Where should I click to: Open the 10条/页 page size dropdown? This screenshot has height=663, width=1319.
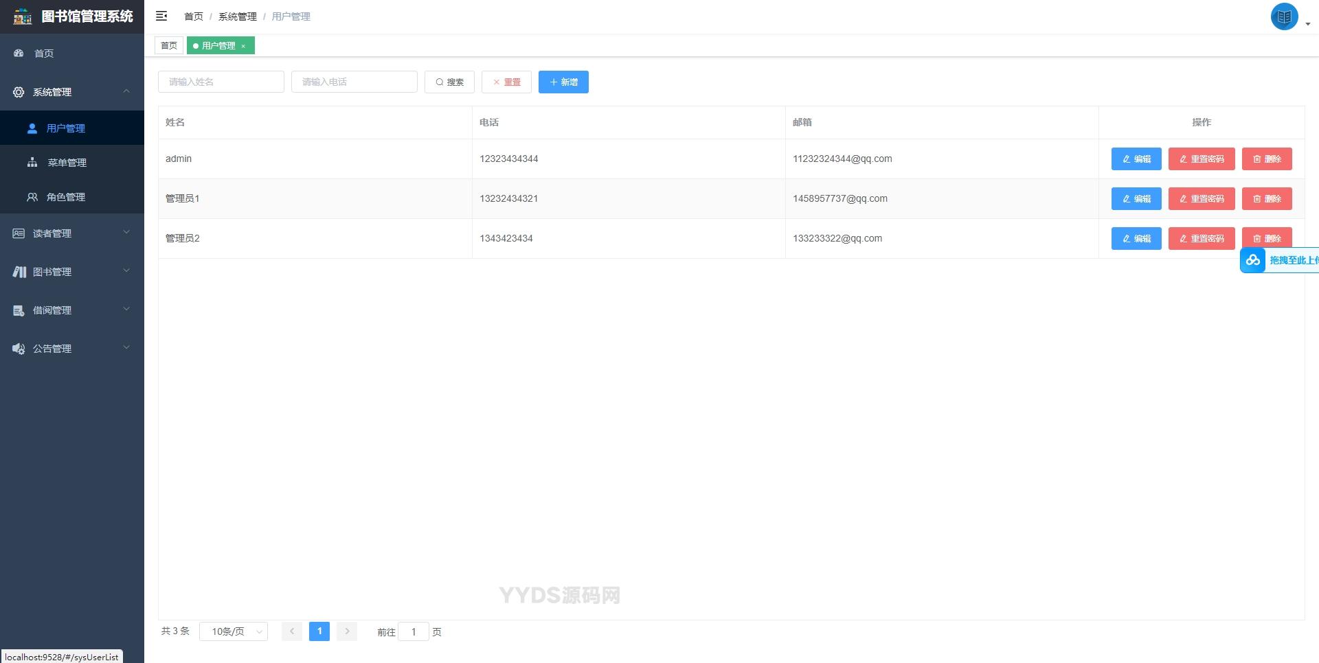tap(234, 631)
